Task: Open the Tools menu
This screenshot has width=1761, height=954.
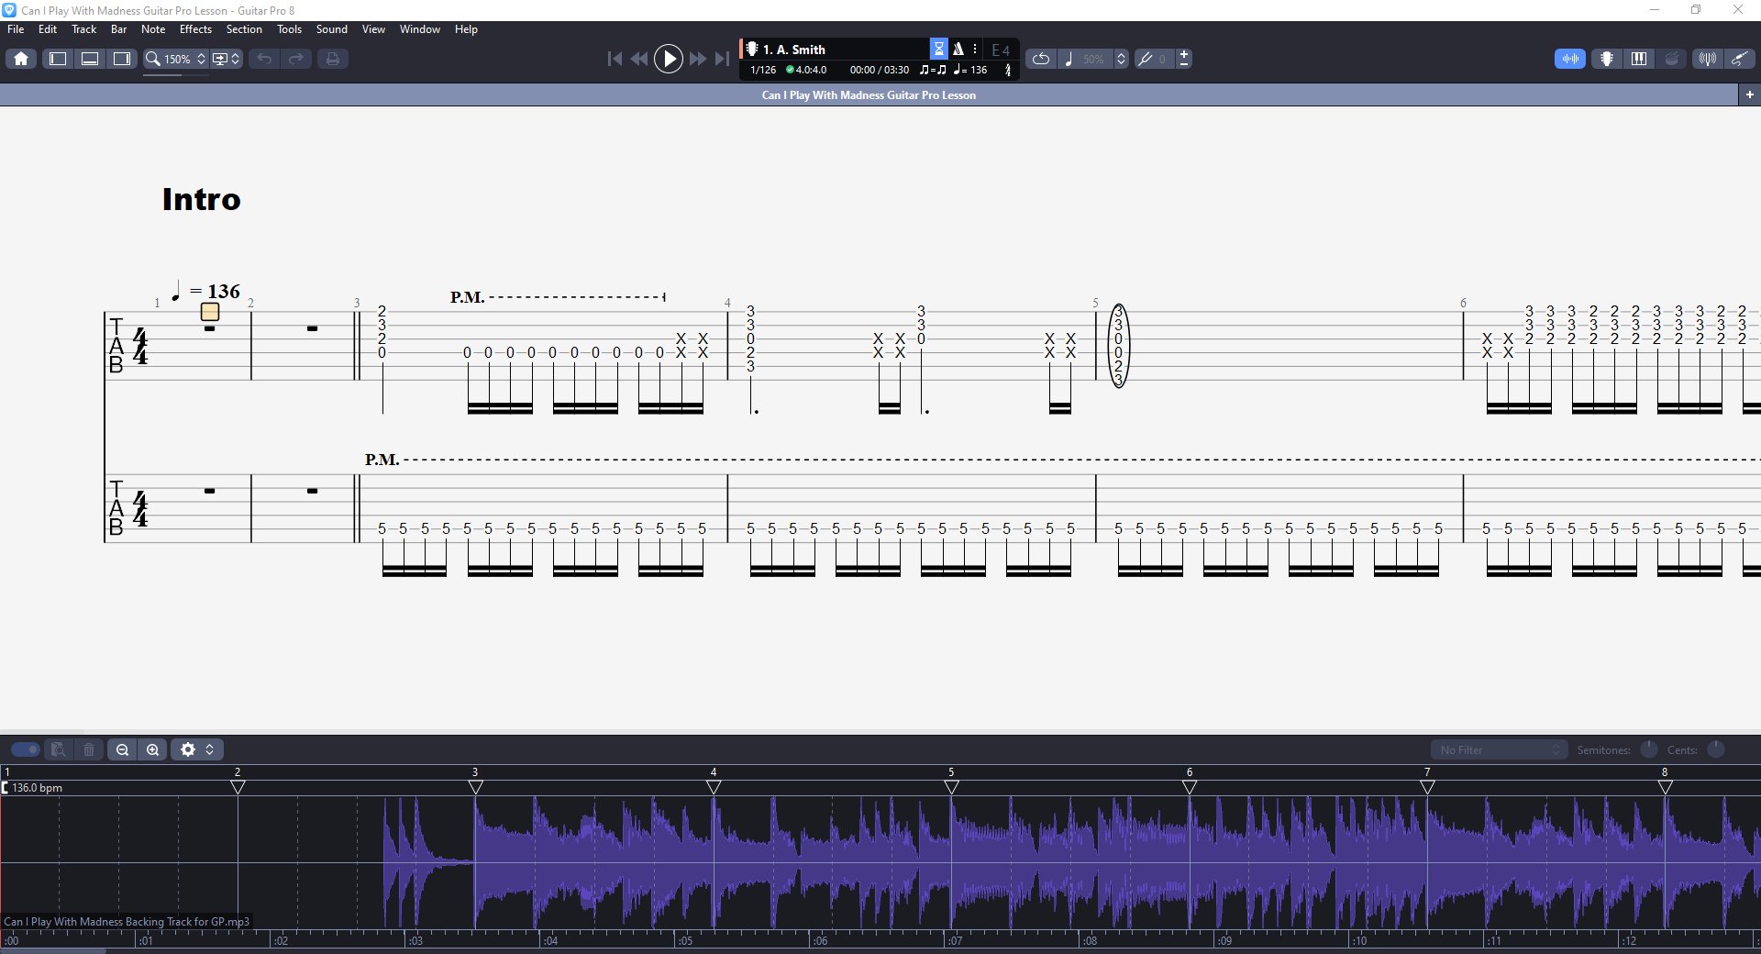Action: (289, 29)
